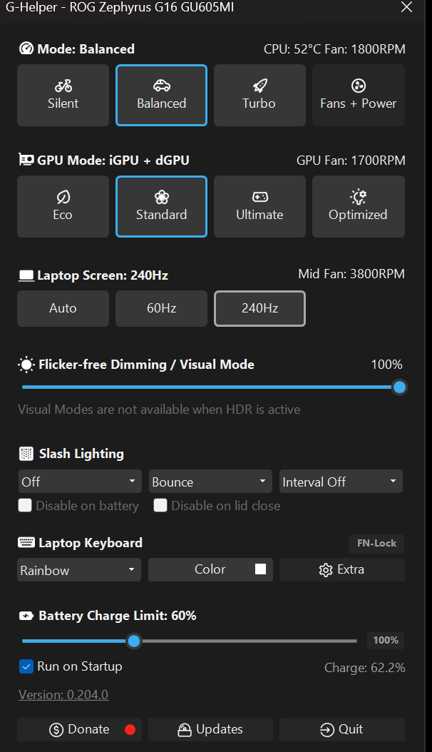Select Silent performance mode
Viewport: 432px width, 752px height.
click(x=63, y=96)
